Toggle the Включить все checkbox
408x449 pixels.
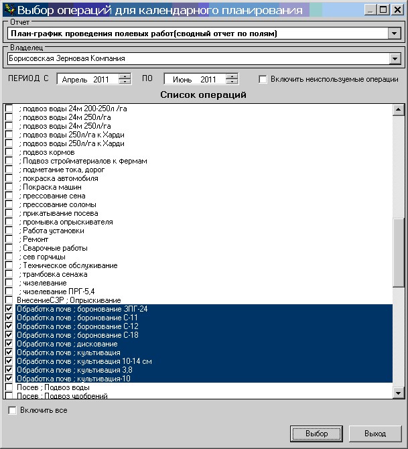click(12, 409)
